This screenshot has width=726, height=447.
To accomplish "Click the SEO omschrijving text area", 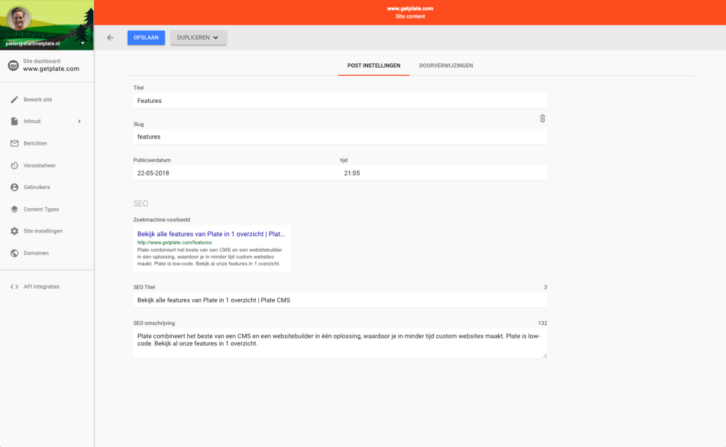I will (x=340, y=344).
